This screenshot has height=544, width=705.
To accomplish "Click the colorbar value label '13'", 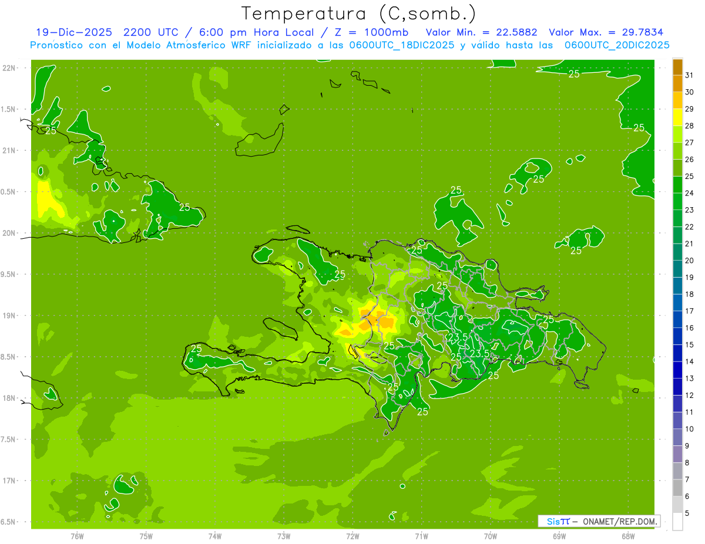I will point(689,379).
